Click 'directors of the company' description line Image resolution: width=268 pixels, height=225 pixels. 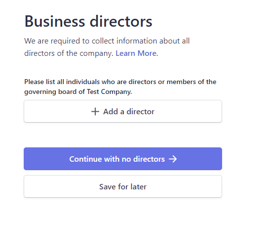coord(69,53)
